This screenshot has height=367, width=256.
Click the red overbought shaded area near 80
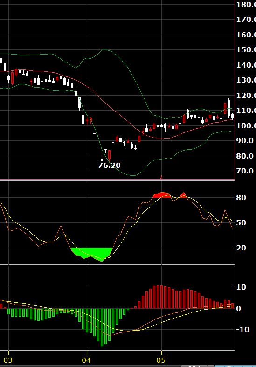[161, 195]
